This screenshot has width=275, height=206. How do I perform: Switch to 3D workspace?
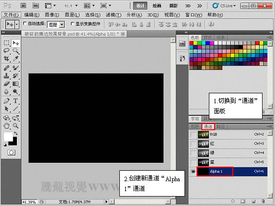(x=188, y=6)
